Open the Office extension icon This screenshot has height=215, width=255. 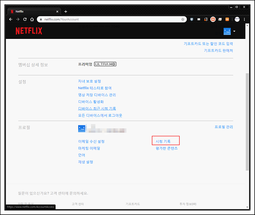point(206,19)
